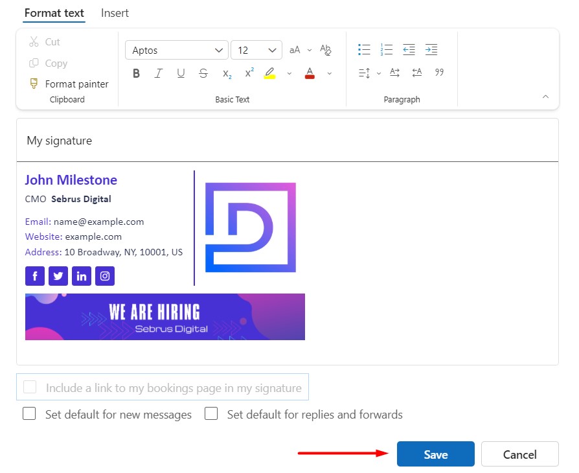Expand font color options arrow

point(330,73)
